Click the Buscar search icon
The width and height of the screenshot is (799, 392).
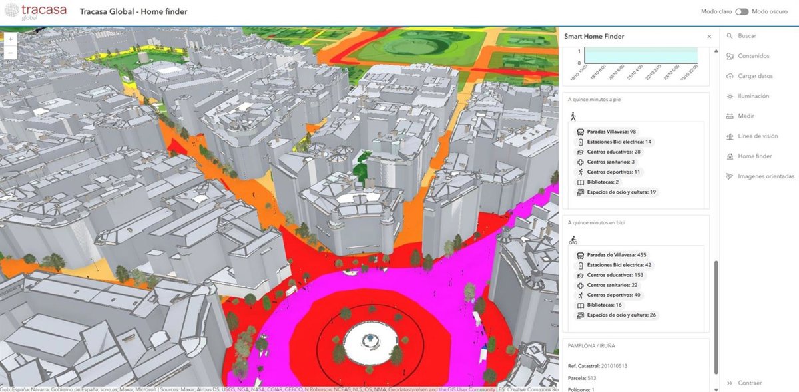pos(730,36)
